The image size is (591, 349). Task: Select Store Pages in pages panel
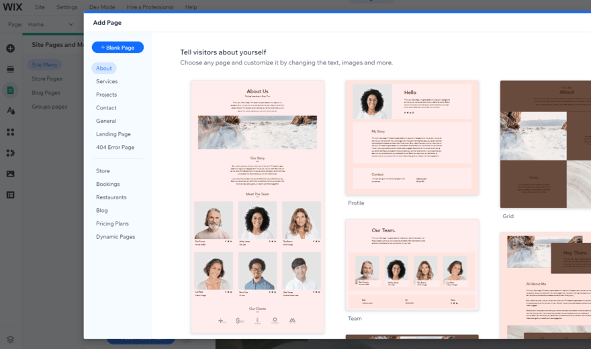[47, 79]
